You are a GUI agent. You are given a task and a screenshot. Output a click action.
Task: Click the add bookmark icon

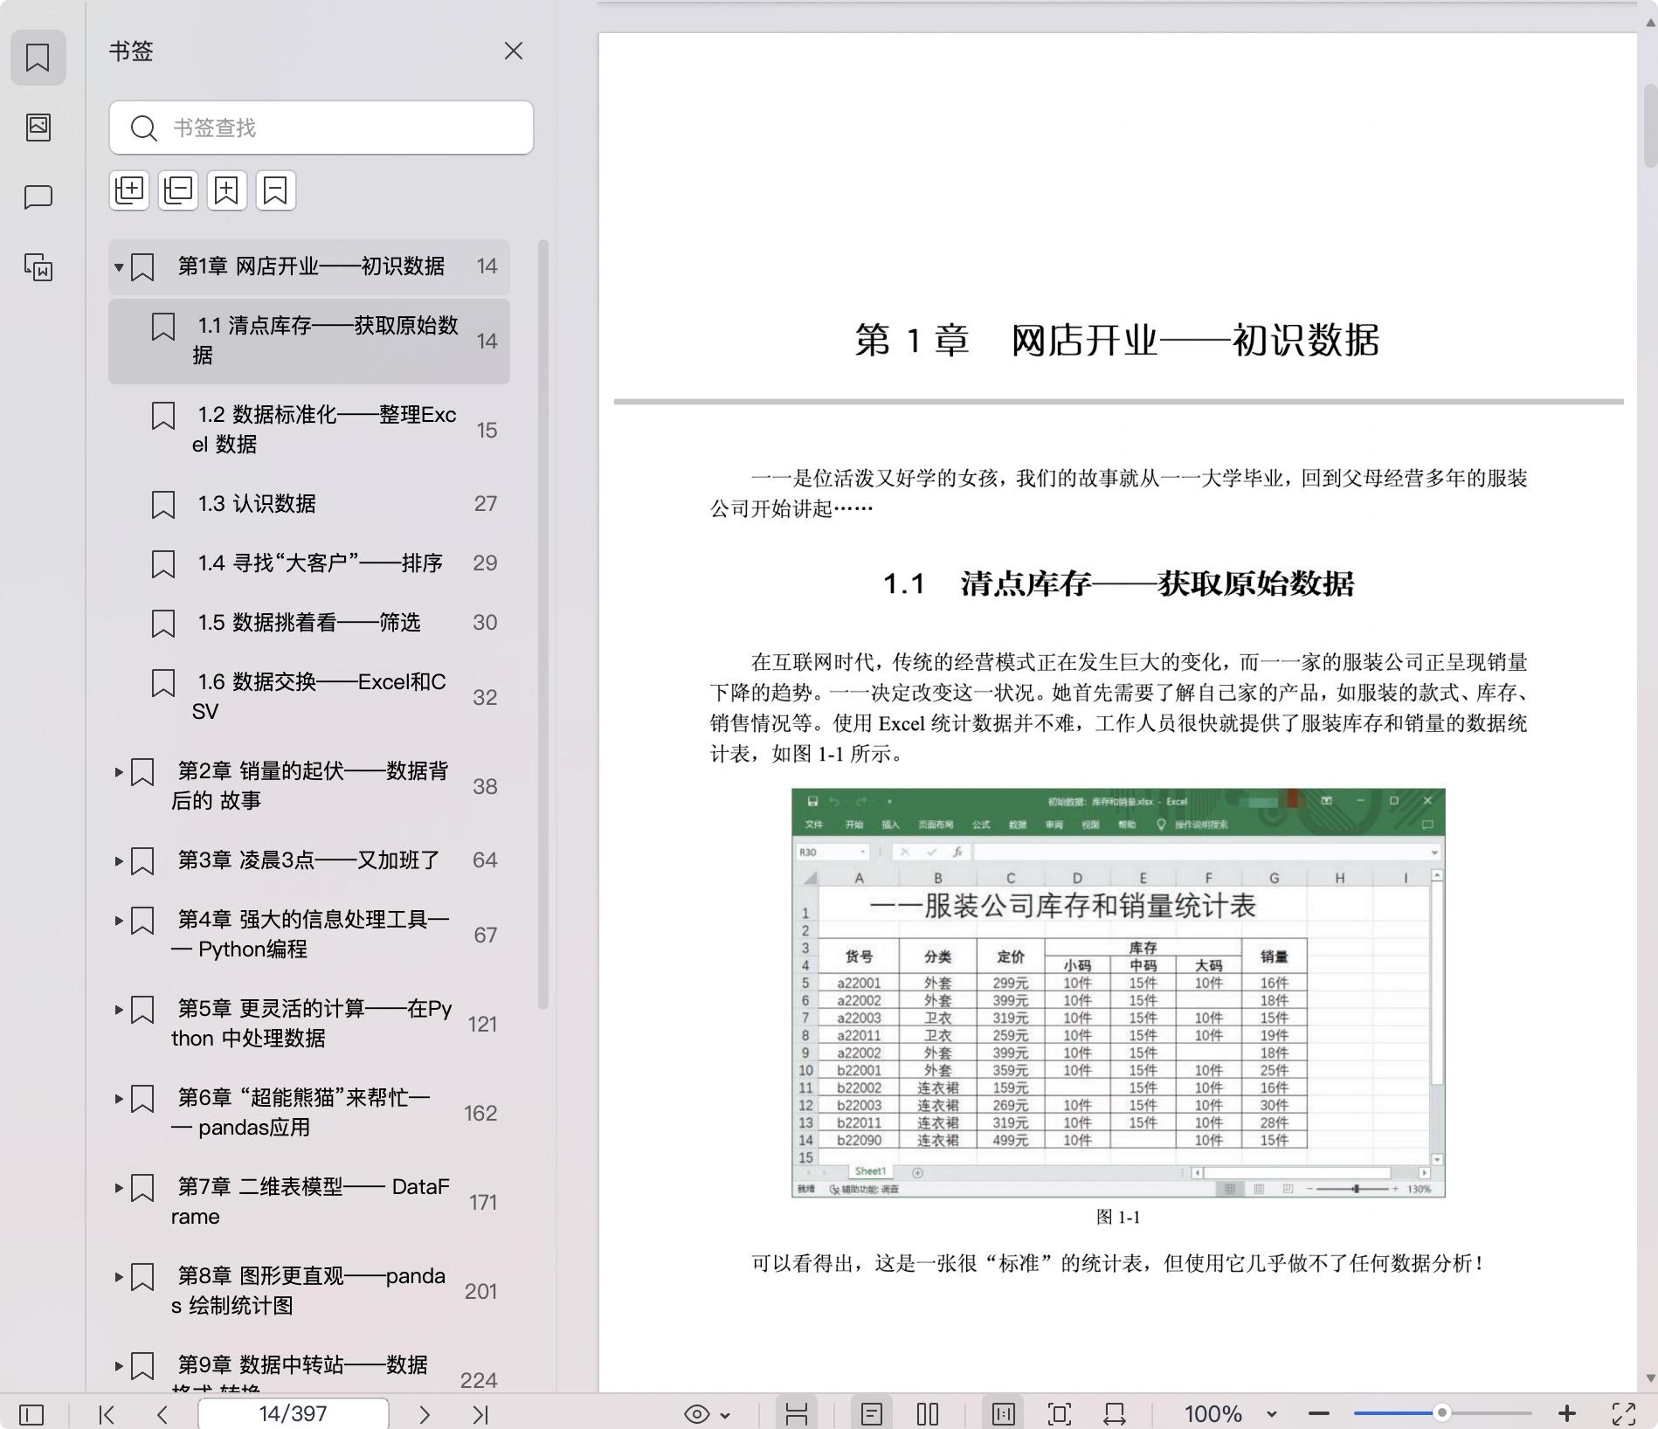pyautogui.click(x=227, y=190)
